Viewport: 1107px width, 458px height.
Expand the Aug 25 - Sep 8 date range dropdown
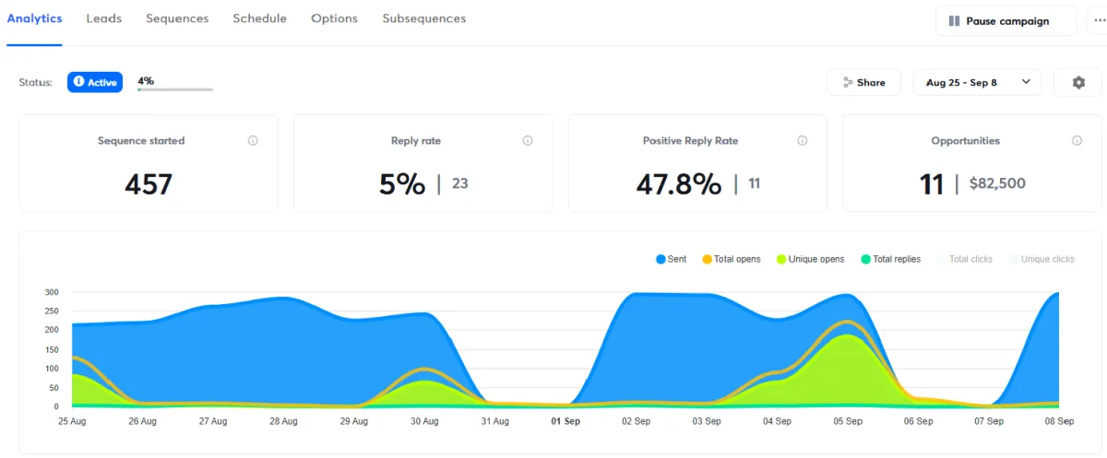(977, 82)
